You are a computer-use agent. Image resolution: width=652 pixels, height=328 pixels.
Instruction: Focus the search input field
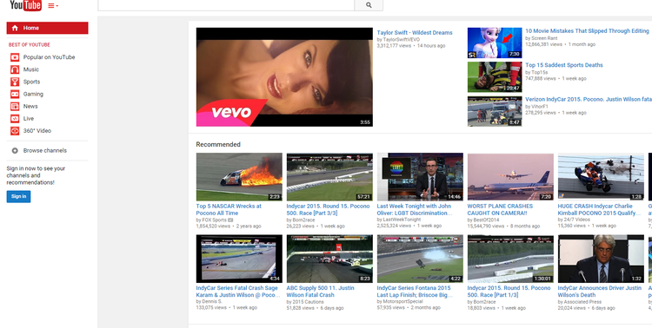(x=226, y=5)
